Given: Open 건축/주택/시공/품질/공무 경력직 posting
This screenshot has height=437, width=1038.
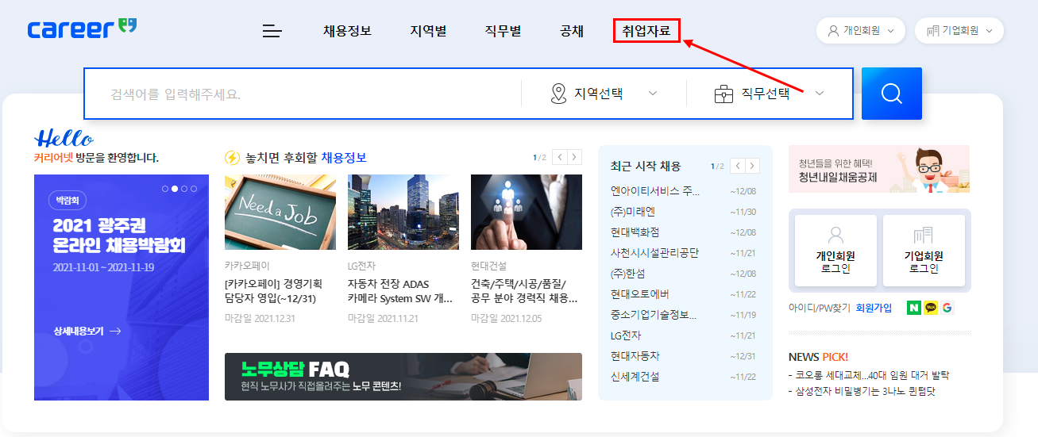Looking at the screenshot, I should [x=524, y=291].
